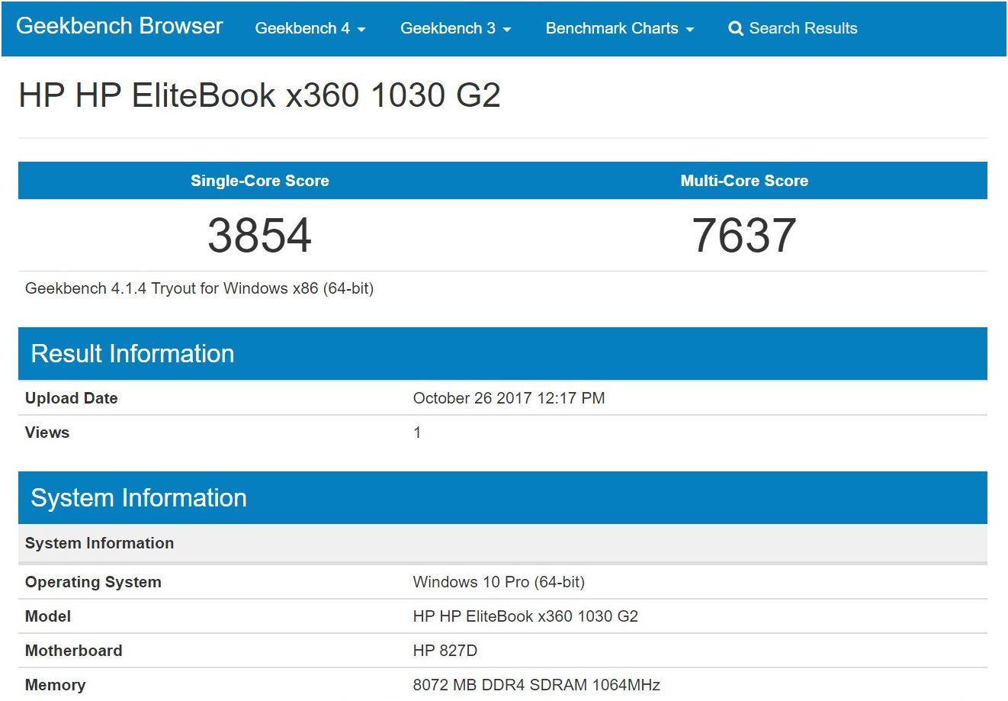Click the Memory row showing DDR4 SDRAM
The width and height of the screenshot is (1008, 701).
(x=537, y=684)
